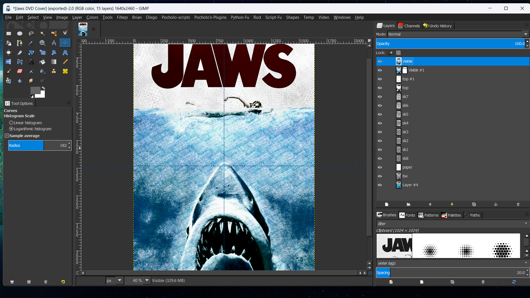The image size is (530, 298).
Task: Expand the brushes filter dropdown
Action: [526, 223]
